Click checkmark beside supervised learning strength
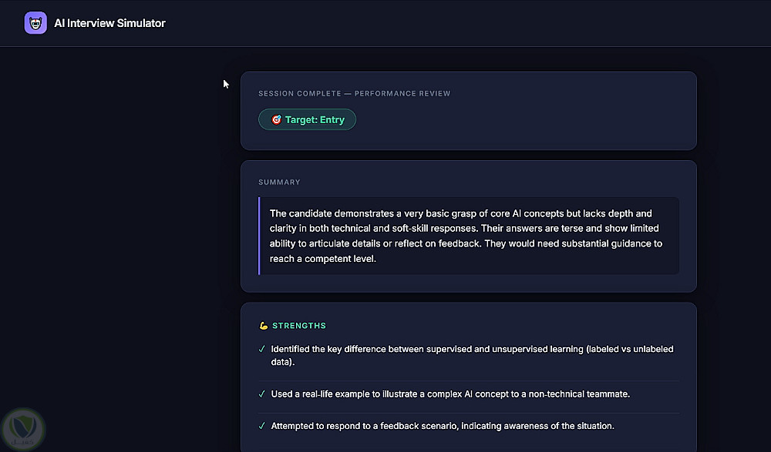771x452 pixels. 261,350
